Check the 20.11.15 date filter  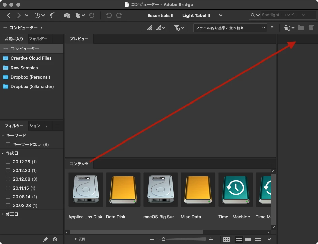pos(8,188)
